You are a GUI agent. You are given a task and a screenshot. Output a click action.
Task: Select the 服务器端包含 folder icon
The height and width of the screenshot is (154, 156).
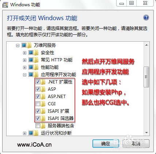click(x=43, y=126)
